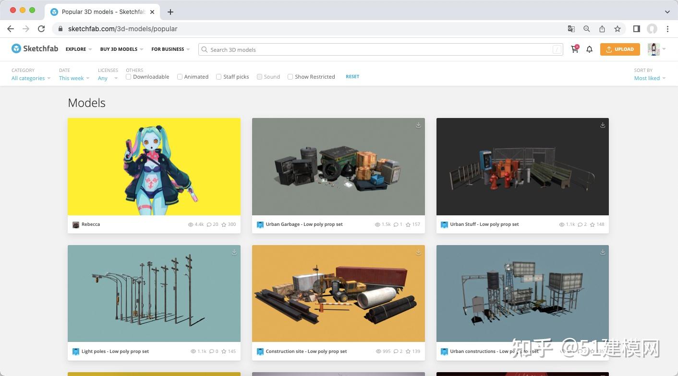Image resolution: width=678 pixels, height=376 pixels.
Task: Expand the profile menu arrow beside avatar
Action: click(664, 49)
